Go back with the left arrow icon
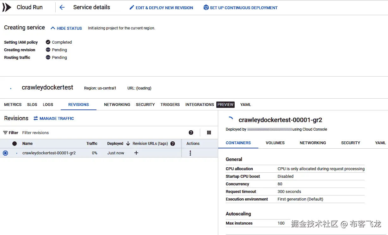Image resolution: width=388 pixels, height=235 pixels. (x=62, y=7)
